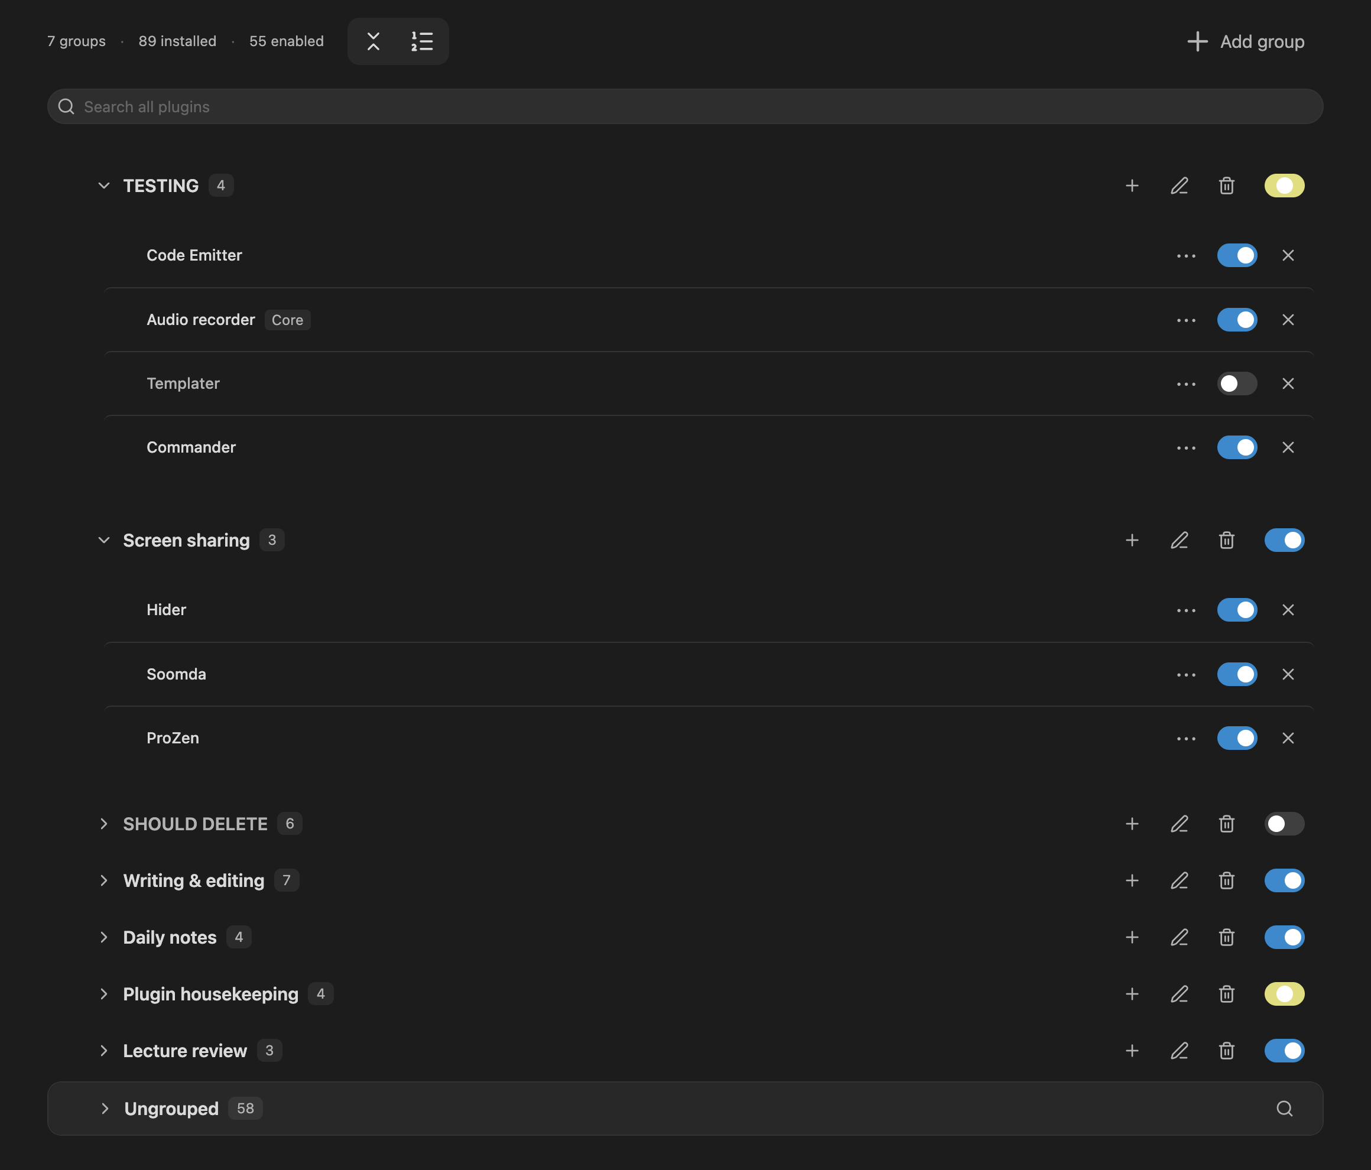The width and height of the screenshot is (1371, 1170).
Task: Remove Audio recorder from group
Action: [x=1288, y=320]
